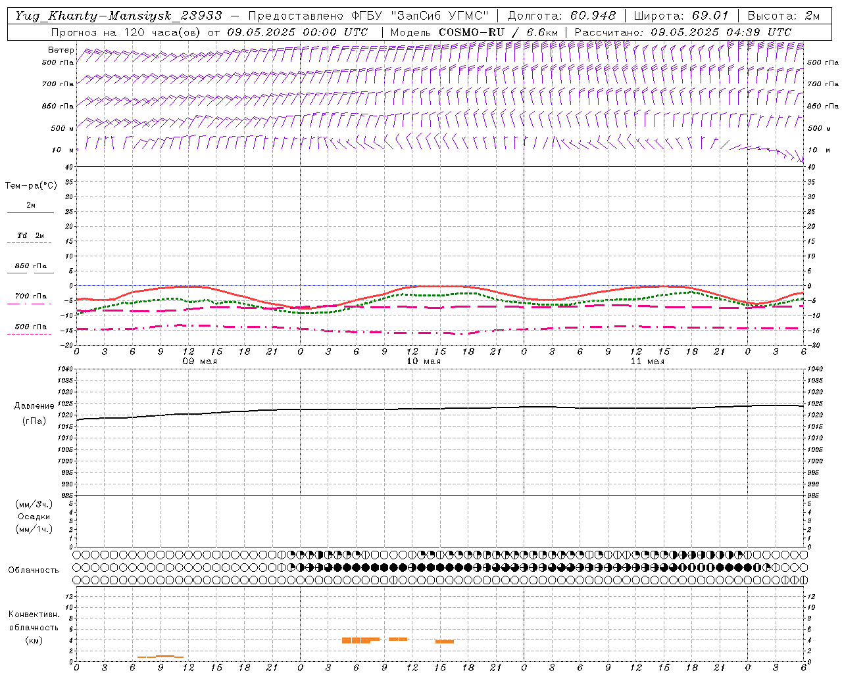This screenshot has height=673, width=842.
Task: Click the Осадки precipitation label
Action: (x=34, y=517)
